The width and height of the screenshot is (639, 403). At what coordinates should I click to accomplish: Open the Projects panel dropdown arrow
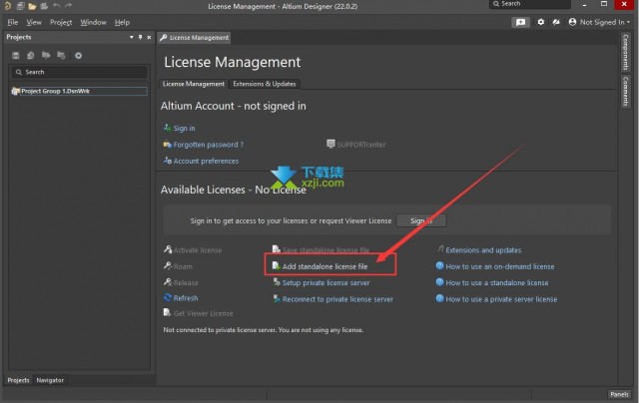click(131, 37)
